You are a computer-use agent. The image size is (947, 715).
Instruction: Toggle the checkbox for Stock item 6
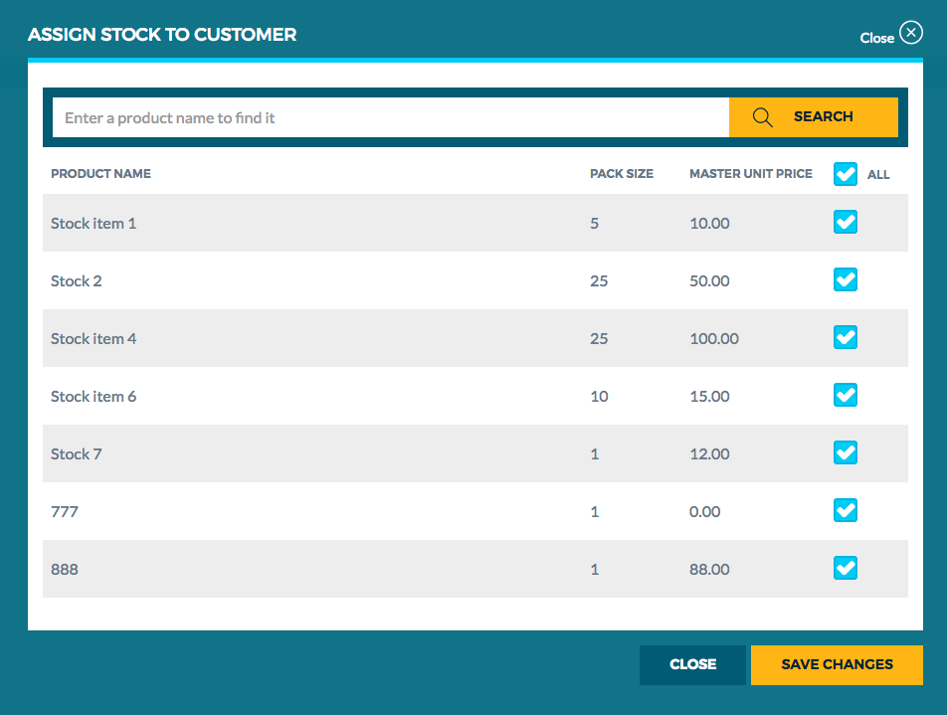point(845,395)
